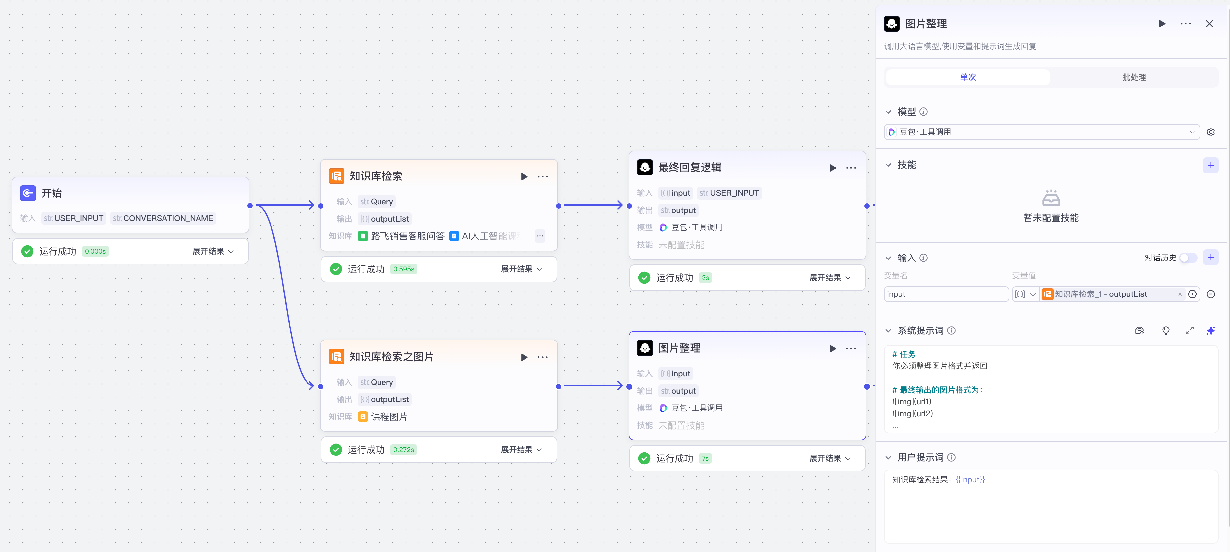The image size is (1230, 552).
Task: Click the lightbulb icon in system prompt header
Action: click(1166, 330)
